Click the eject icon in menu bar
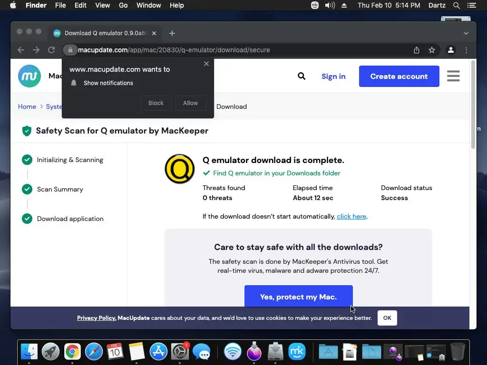 point(344,5)
